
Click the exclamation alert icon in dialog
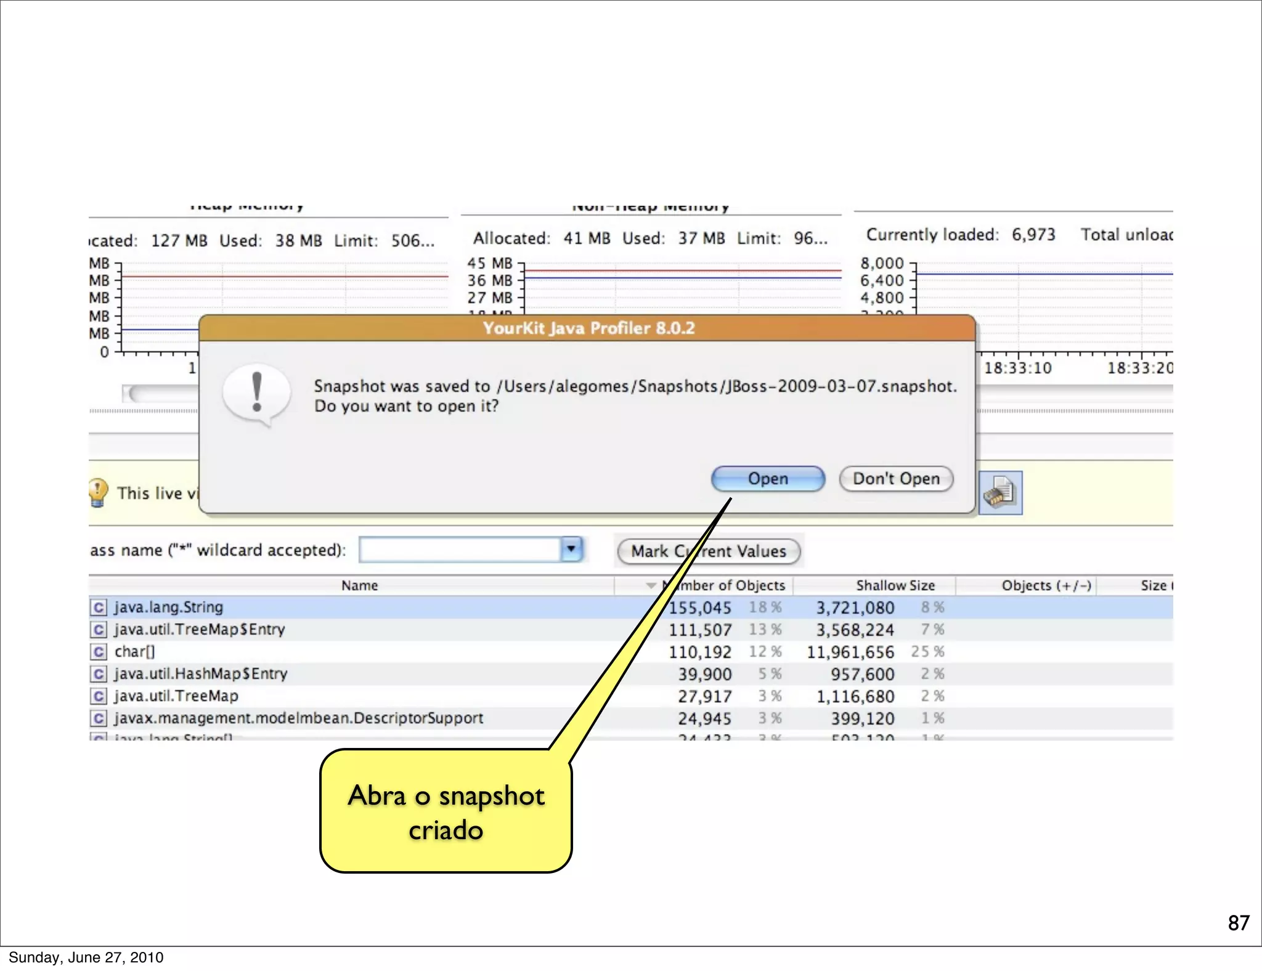(257, 392)
